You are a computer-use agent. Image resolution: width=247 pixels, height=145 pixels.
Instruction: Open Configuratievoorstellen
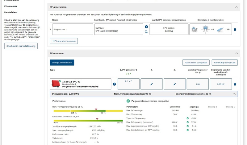pyautogui.click(x=62, y=63)
